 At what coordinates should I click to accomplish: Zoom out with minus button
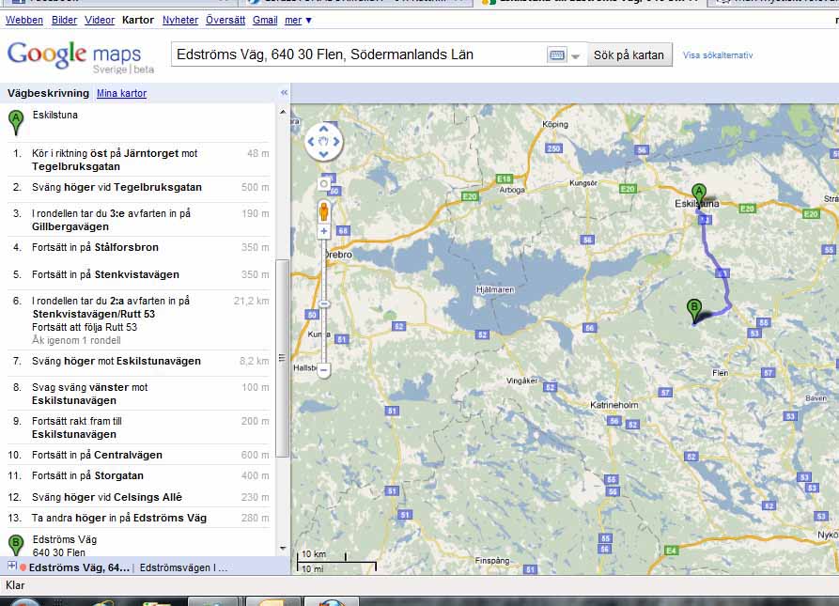[x=324, y=369]
